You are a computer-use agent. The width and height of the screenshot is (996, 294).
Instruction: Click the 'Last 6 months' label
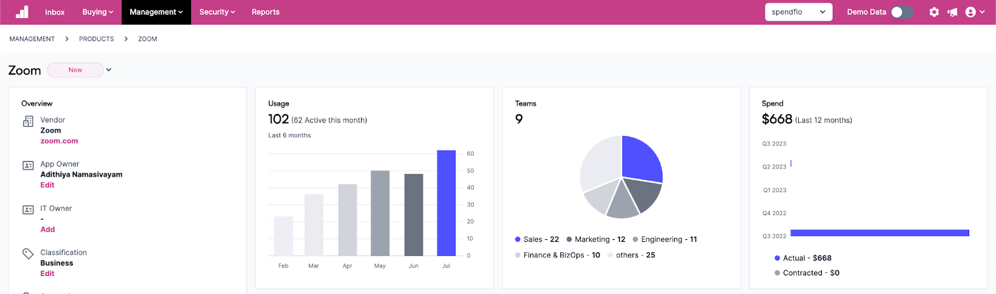coord(289,135)
